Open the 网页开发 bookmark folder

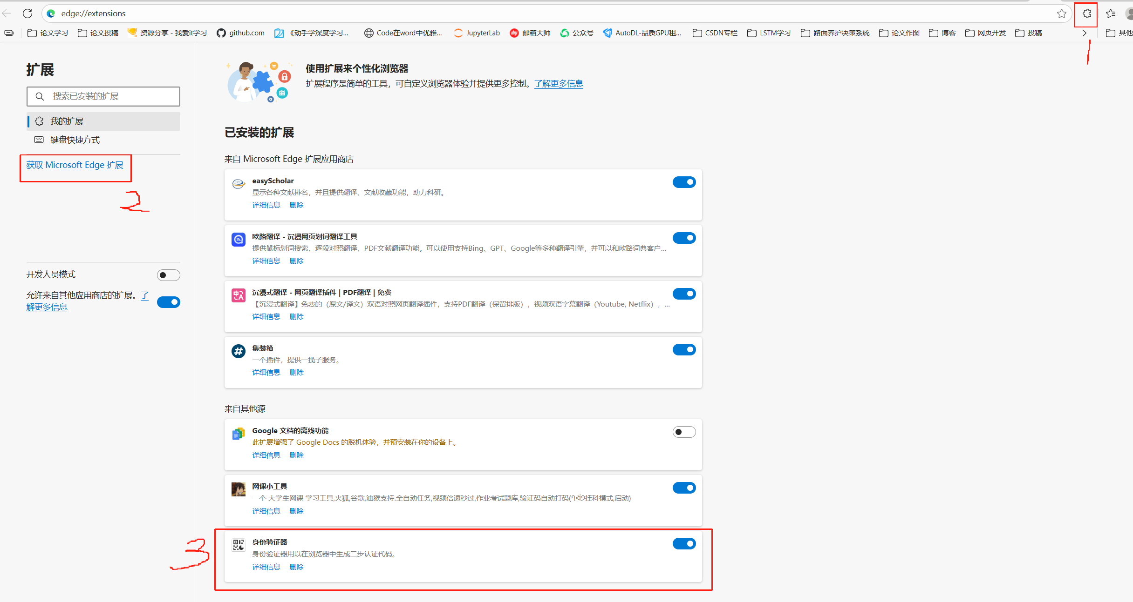click(985, 33)
